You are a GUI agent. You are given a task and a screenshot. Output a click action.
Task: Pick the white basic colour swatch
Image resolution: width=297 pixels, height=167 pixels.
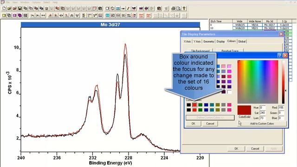229,92
